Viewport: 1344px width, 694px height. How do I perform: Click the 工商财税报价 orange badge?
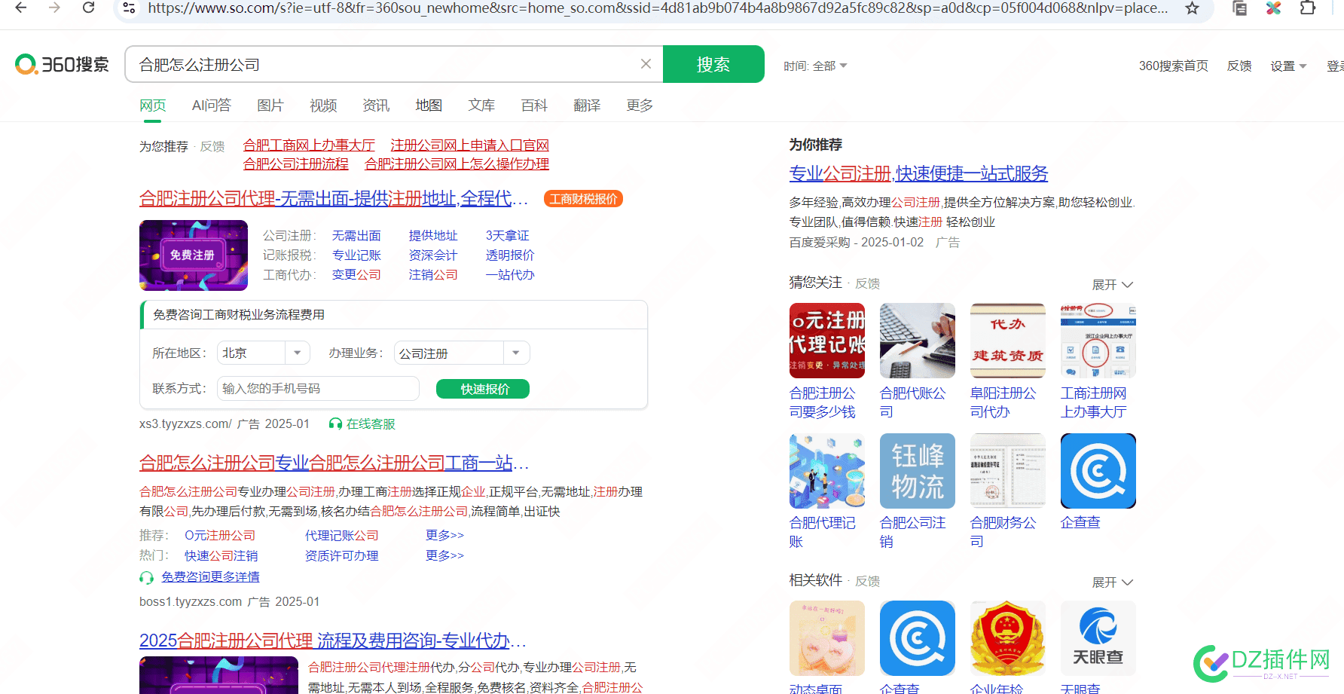coord(583,199)
